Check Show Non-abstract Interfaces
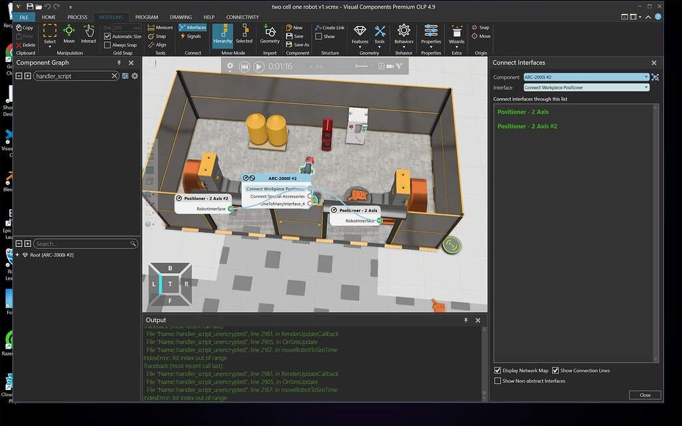 point(497,380)
